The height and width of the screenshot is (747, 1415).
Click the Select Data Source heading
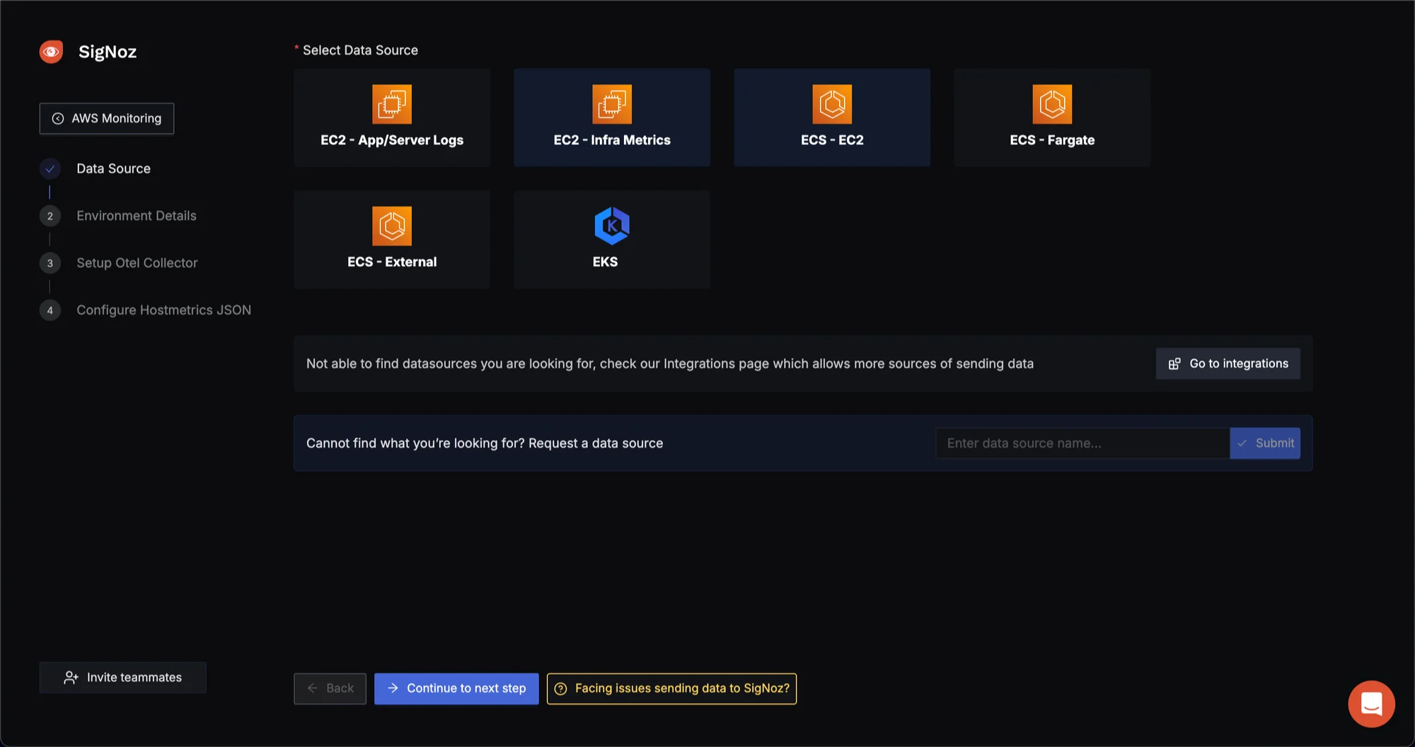(360, 50)
